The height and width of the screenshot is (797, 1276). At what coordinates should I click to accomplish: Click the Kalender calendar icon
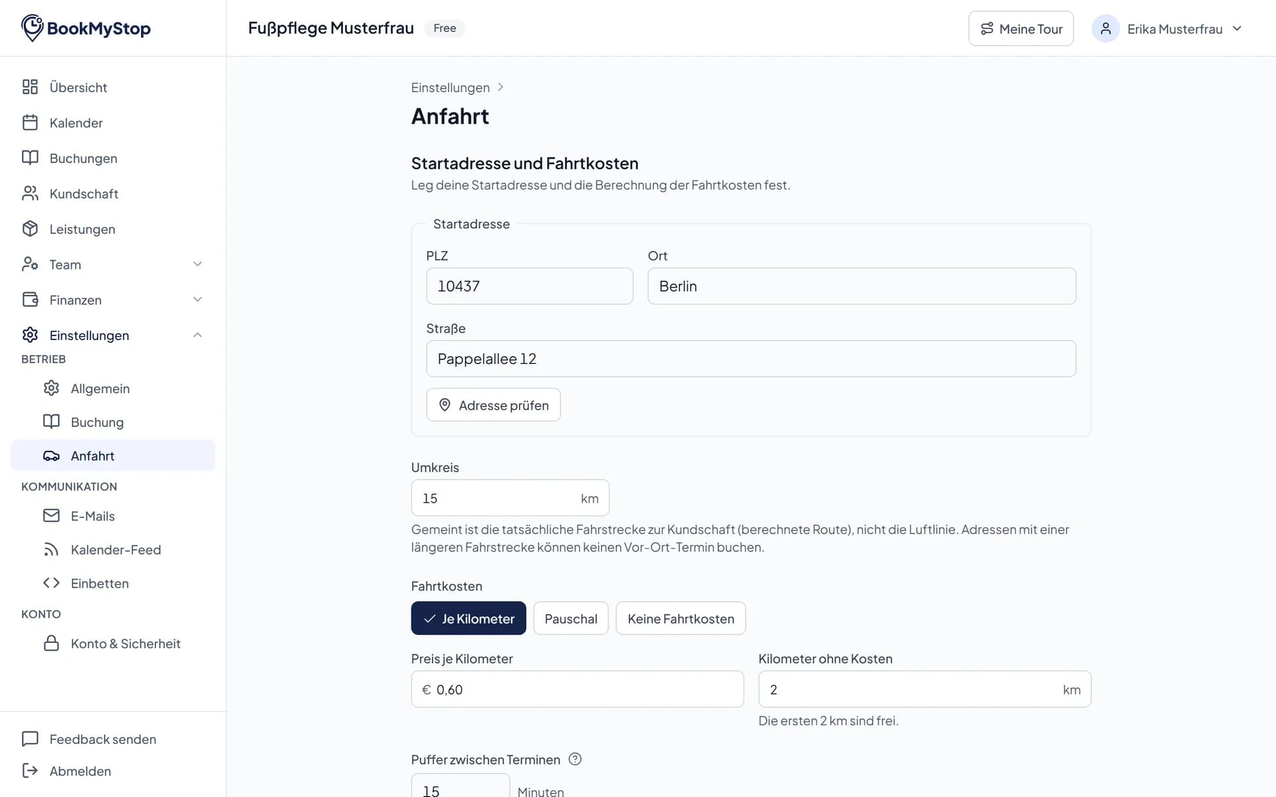[30, 122]
